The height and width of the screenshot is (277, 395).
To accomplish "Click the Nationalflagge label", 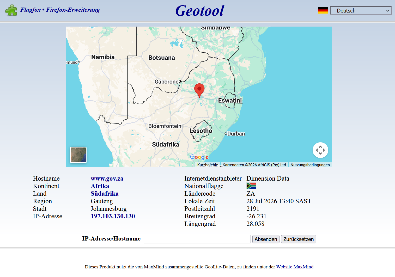I will (204, 186).
